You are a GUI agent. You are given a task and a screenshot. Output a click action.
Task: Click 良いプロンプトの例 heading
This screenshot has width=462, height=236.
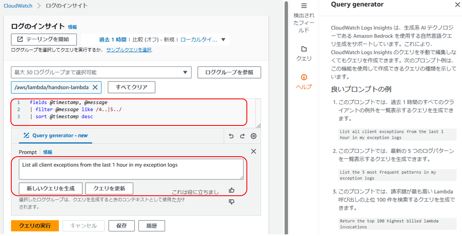click(361, 89)
